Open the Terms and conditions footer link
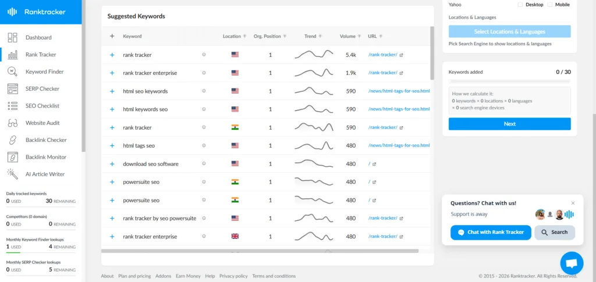Viewport: 596px width, 282px height. 274,276
